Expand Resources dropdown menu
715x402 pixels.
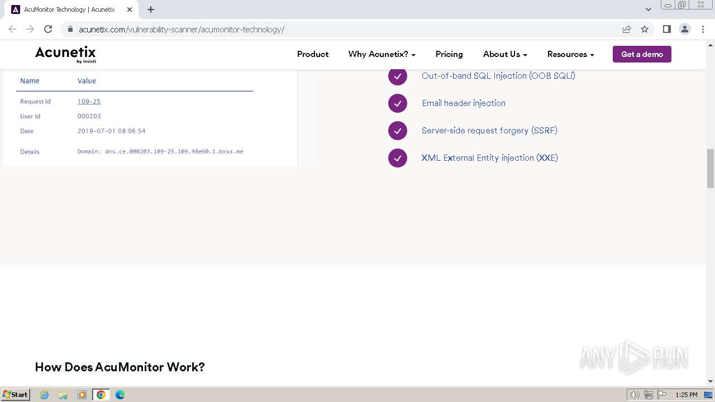coord(570,54)
